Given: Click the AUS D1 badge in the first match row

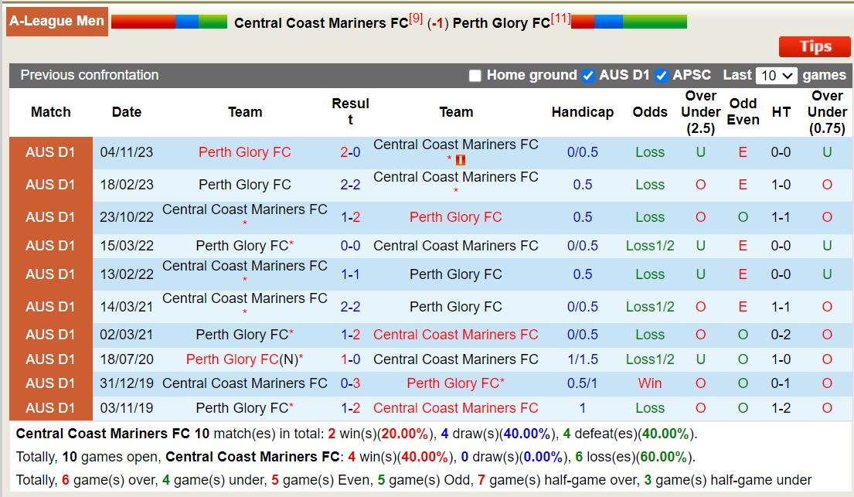Looking at the screenshot, I should [50, 152].
